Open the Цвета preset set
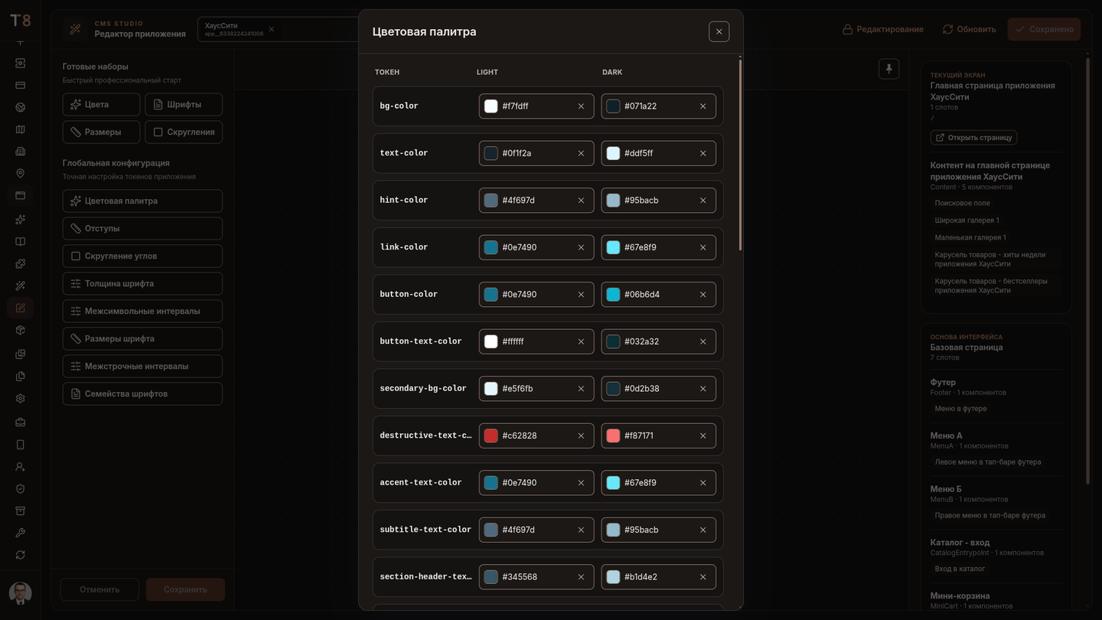 click(x=101, y=105)
